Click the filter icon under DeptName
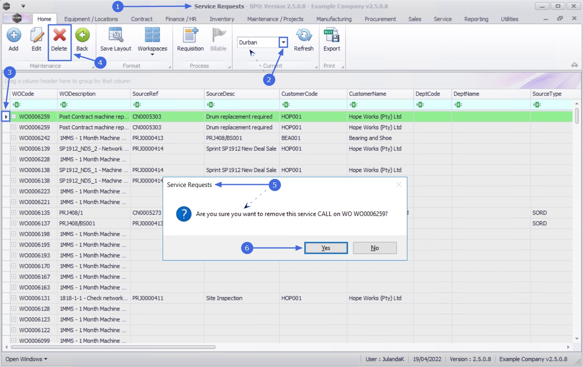The width and height of the screenshot is (583, 367). 458,105
